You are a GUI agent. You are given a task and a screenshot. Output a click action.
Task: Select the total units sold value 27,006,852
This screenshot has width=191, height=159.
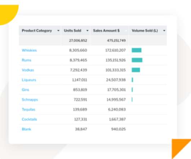tap(78, 41)
